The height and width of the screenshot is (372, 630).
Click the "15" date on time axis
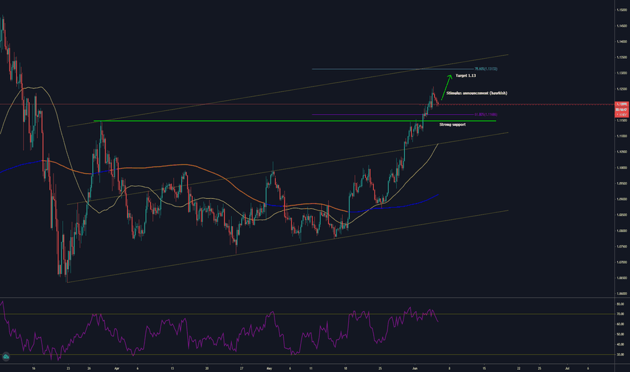[484, 368]
